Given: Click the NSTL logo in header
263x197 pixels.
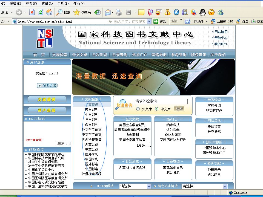Looking at the screenshot, I should [45, 38].
